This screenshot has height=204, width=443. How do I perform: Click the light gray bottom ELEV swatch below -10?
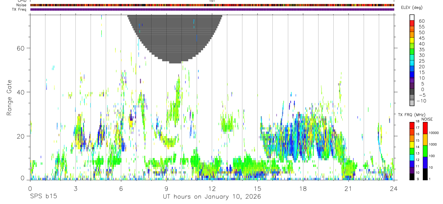(412, 104)
